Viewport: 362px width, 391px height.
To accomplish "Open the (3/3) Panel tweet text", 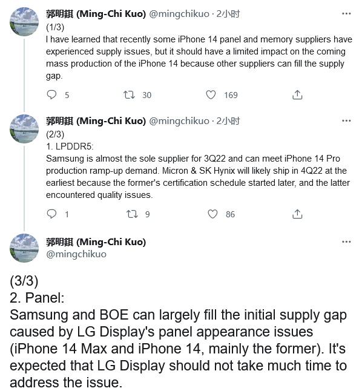I will [178, 332].
